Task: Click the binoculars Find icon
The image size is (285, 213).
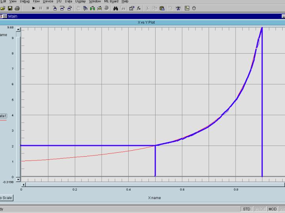Action: 116,8
